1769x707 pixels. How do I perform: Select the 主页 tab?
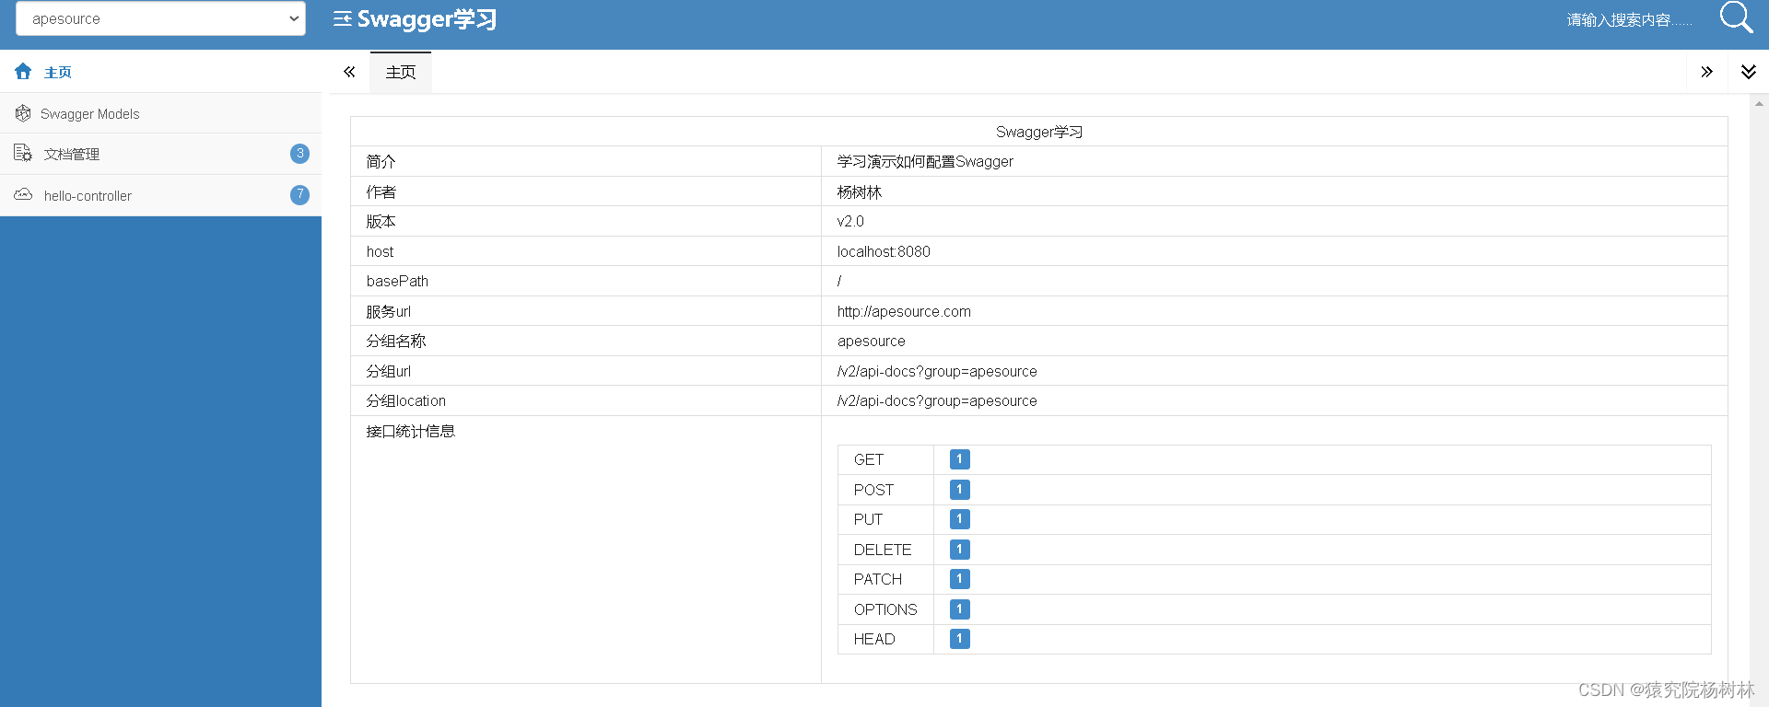point(401,73)
